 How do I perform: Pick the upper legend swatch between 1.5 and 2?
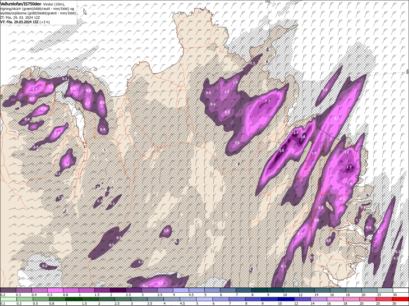pyautogui.click(x=102, y=290)
